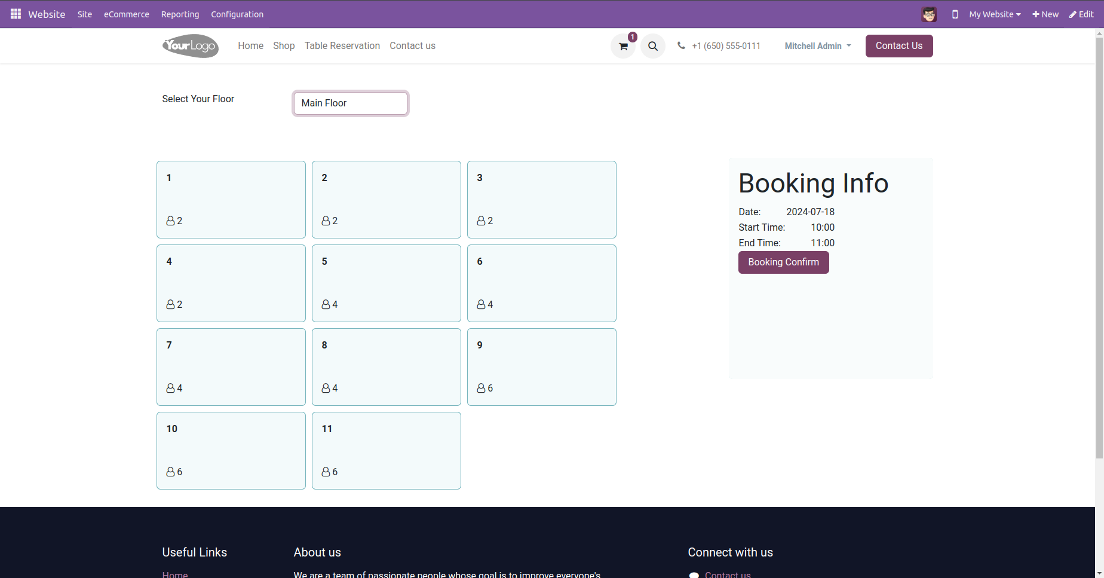Viewport: 1104px width, 578px height.
Task: Select table 1 for booking
Action: [x=231, y=200]
